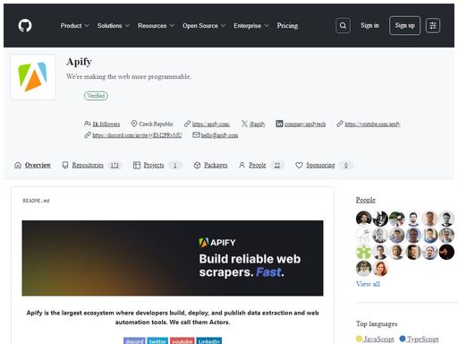Click the README.md file label
The width and height of the screenshot is (458, 344).
36,201
